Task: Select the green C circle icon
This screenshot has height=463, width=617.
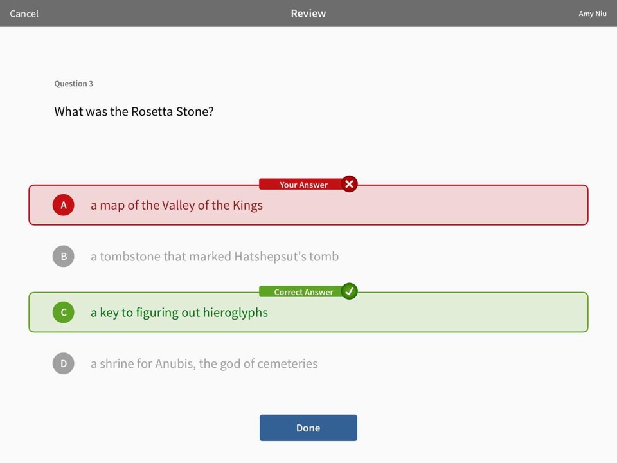Action: click(x=64, y=313)
